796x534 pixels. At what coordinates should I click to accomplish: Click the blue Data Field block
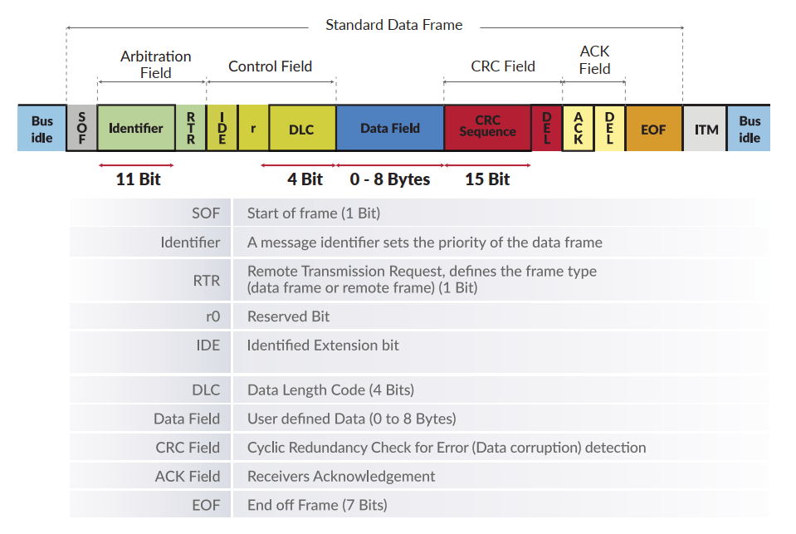coord(390,128)
